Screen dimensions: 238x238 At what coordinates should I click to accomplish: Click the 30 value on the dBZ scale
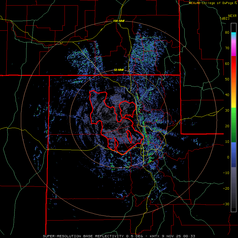tap(227, 111)
